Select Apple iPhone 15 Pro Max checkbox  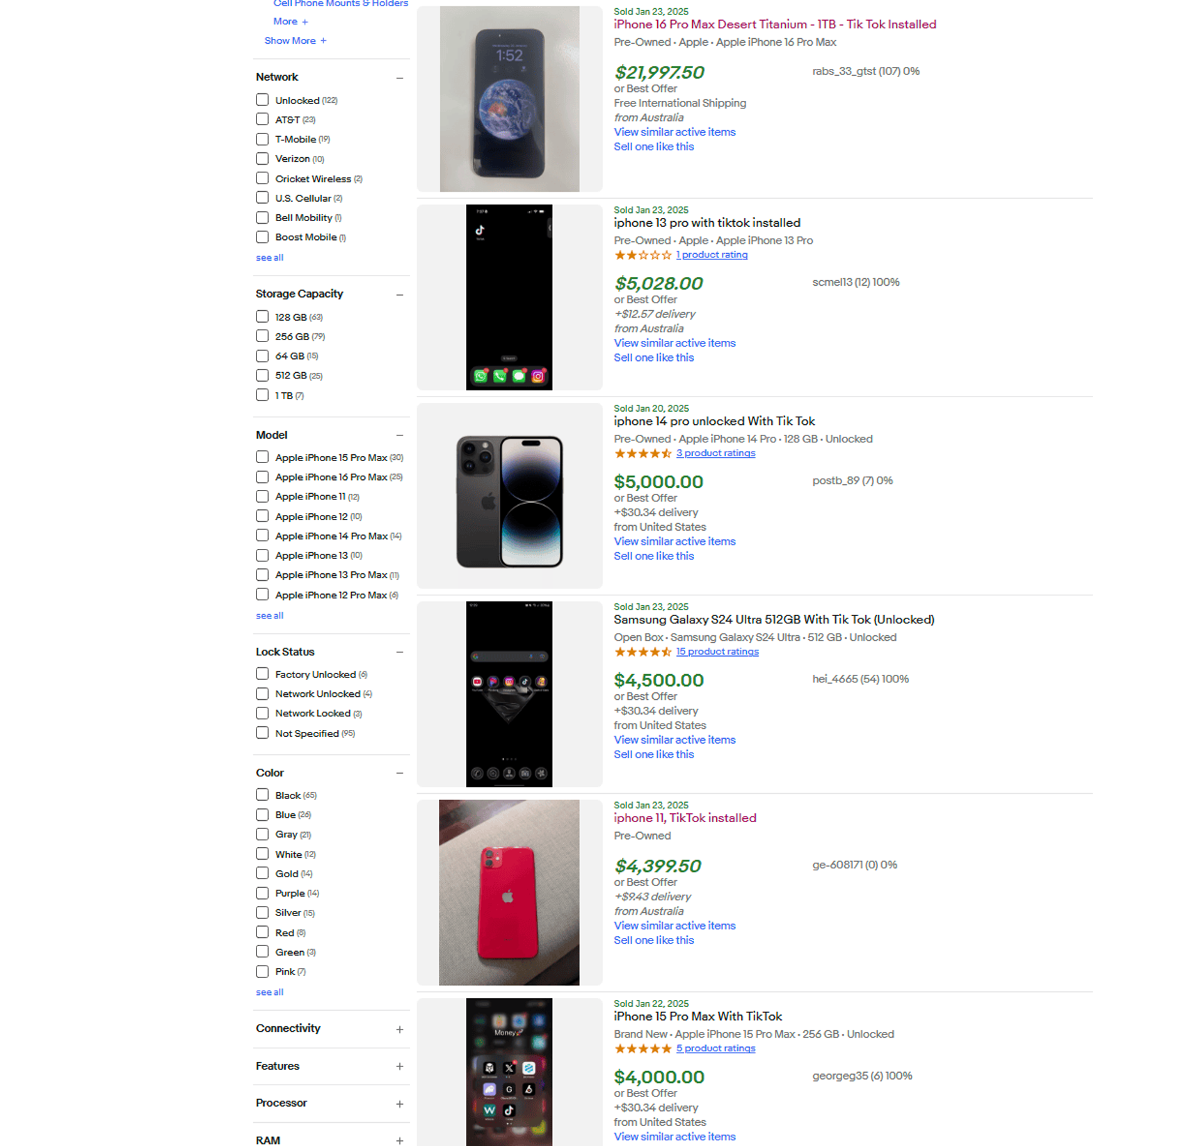(262, 457)
